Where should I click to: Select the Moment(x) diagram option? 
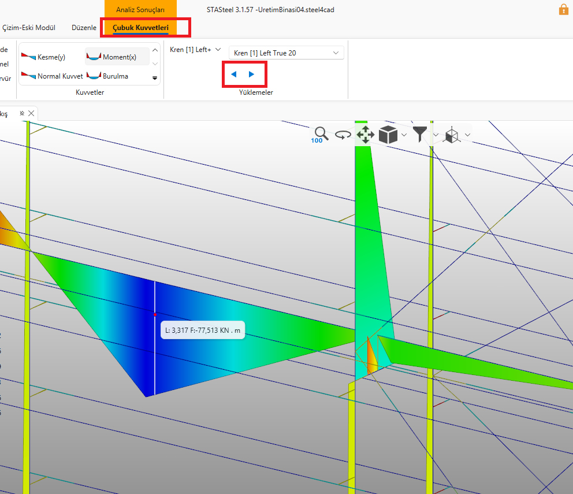pos(112,57)
